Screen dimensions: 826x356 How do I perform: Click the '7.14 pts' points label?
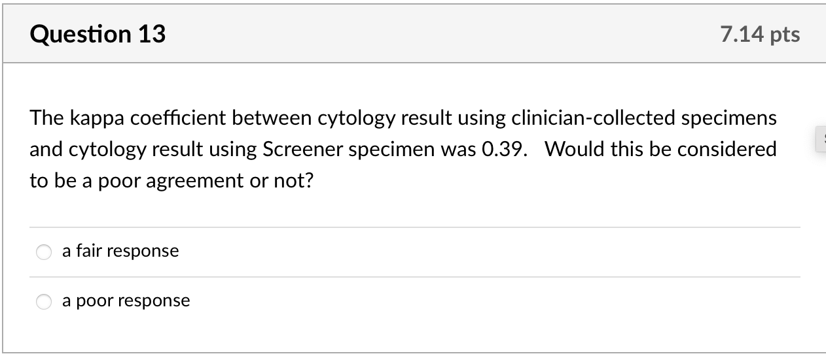click(x=760, y=34)
